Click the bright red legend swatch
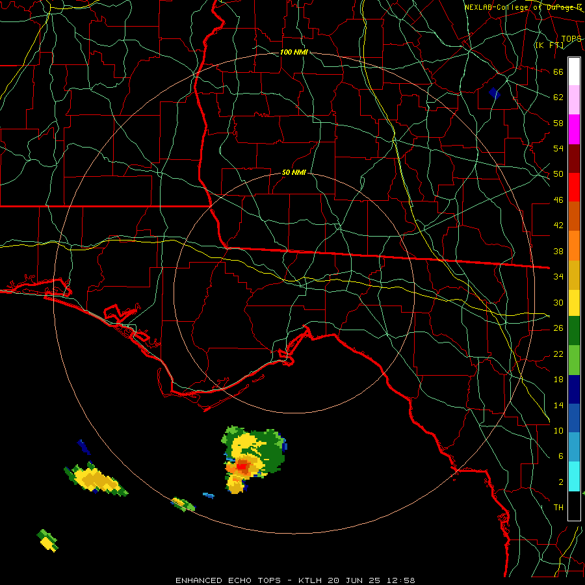Viewport: 585px width, 585px height. (x=574, y=187)
